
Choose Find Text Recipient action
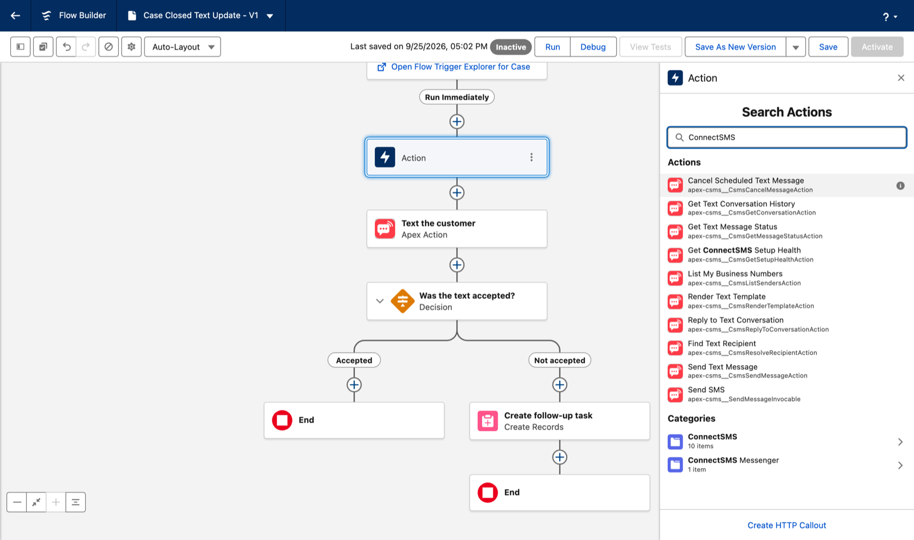[x=787, y=348]
